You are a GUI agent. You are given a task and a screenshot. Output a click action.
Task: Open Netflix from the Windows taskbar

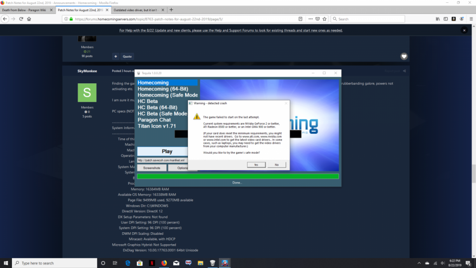tap(152, 263)
